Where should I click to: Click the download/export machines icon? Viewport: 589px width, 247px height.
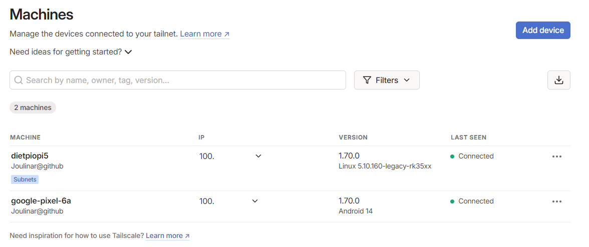(558, 80)
